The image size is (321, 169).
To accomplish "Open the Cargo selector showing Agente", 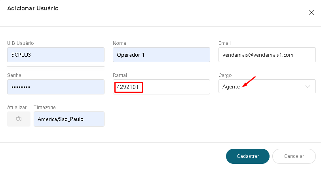I will [267, 86].
